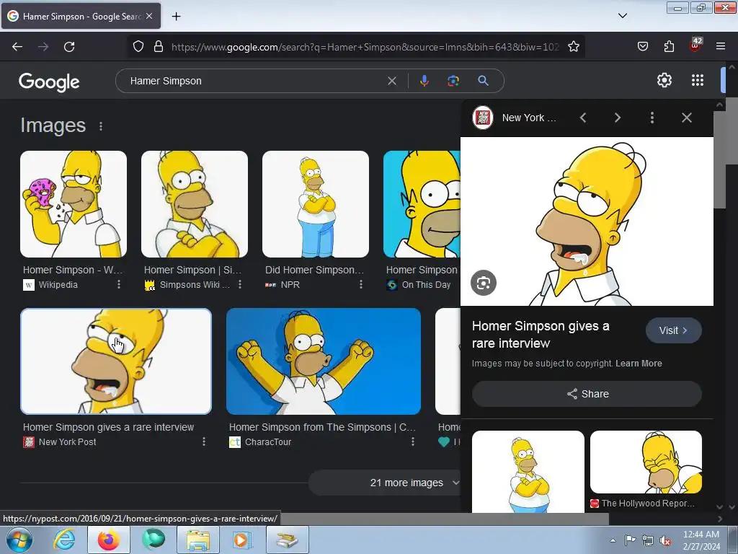This screenshot has width=738, height=554.
Task: Open the large Homer drooling preview image
Action: tap(587, 221)
